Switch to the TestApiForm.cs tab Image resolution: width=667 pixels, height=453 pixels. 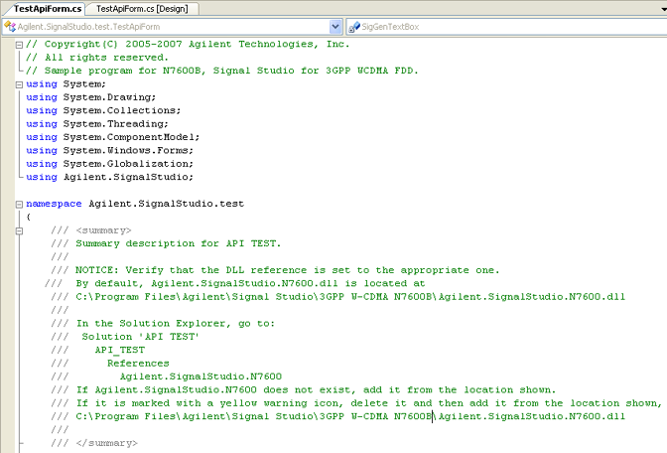pyautogui.click(x=46, y=9)
